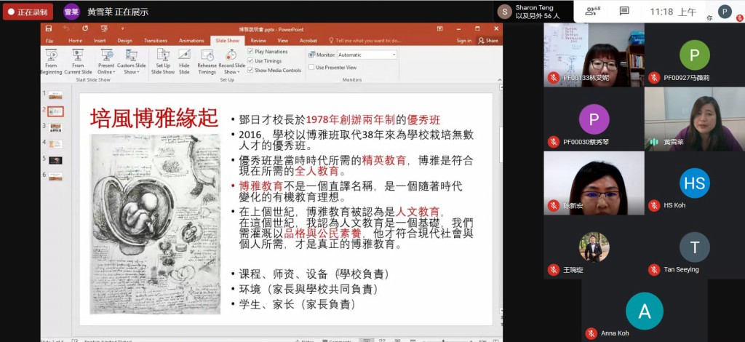Switch to the Insert tab

click(100, 41)
